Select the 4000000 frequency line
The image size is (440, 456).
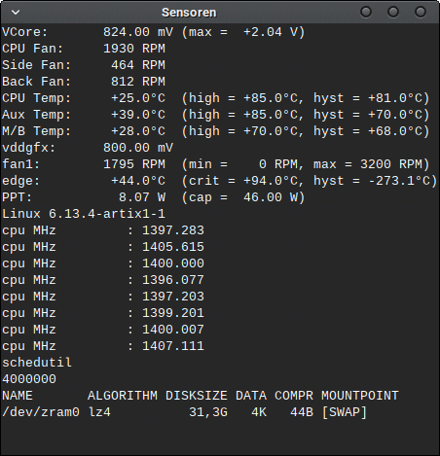(29, 379)
